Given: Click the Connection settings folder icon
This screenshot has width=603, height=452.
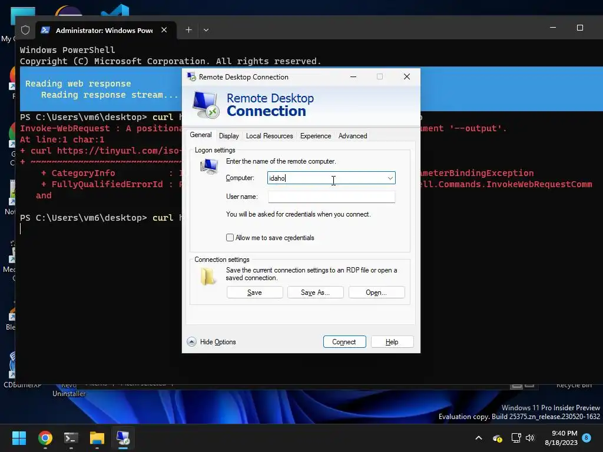Looking at the screenshot, I should (208, 277).
